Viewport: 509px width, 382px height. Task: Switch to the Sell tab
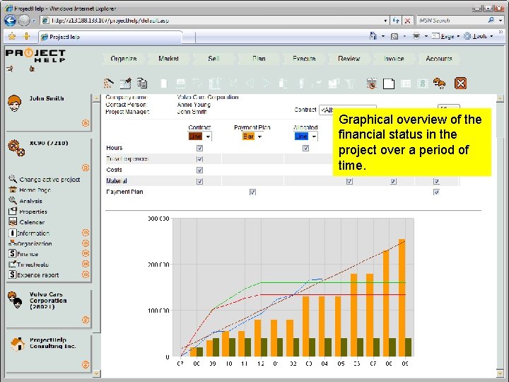[213, 59]
